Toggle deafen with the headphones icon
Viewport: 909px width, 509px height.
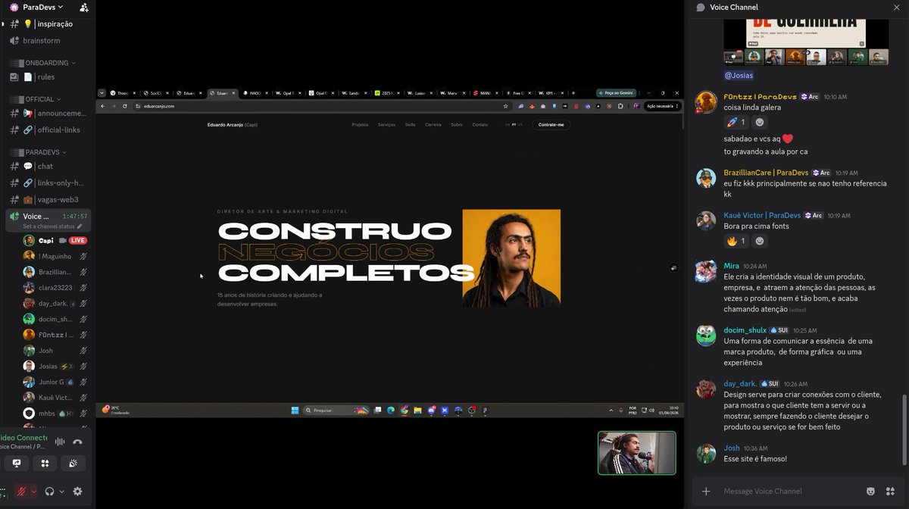coord(50,492)
